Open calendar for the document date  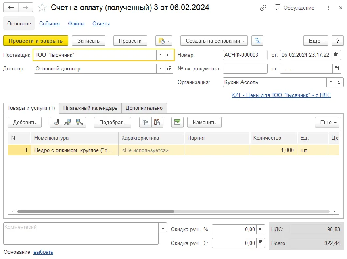coord(337,55)
